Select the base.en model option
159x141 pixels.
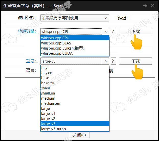pyautogui.click(x=75, y=83)
